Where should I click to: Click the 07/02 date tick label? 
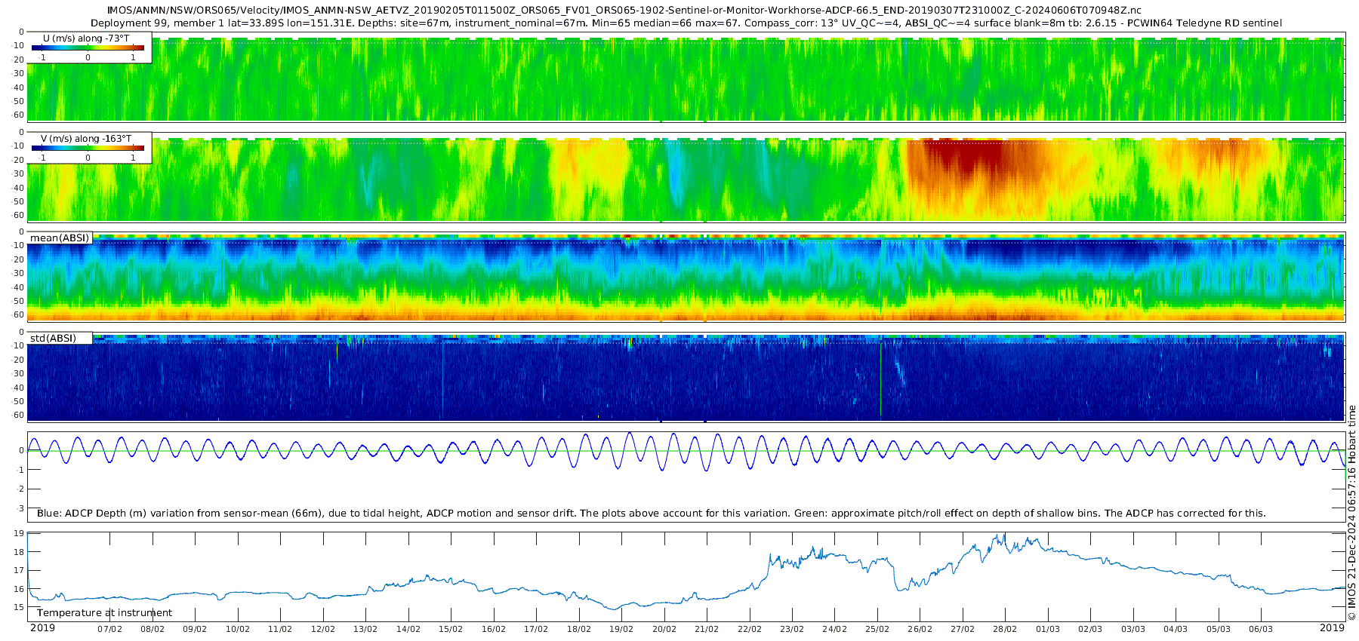109,629
